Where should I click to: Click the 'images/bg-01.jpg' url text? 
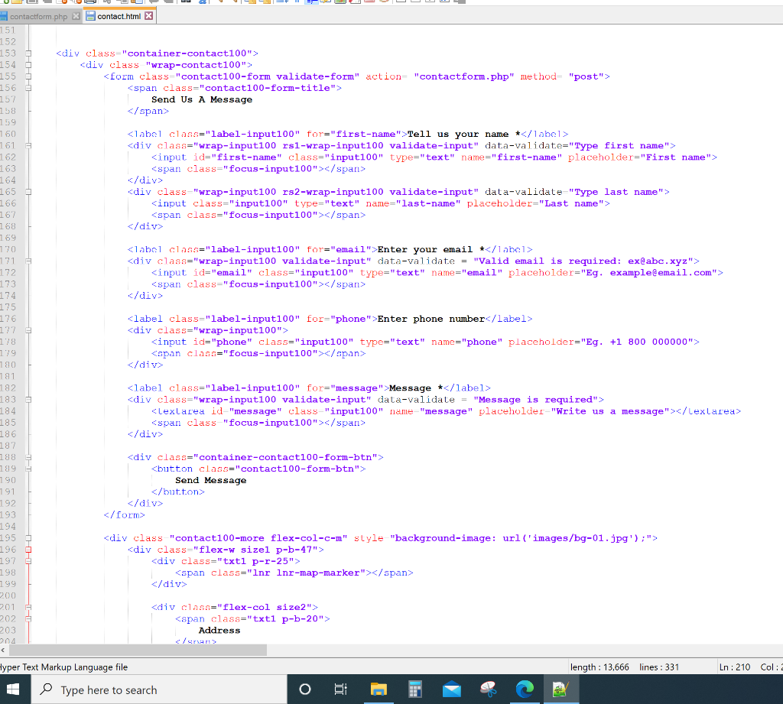point(580,538)
